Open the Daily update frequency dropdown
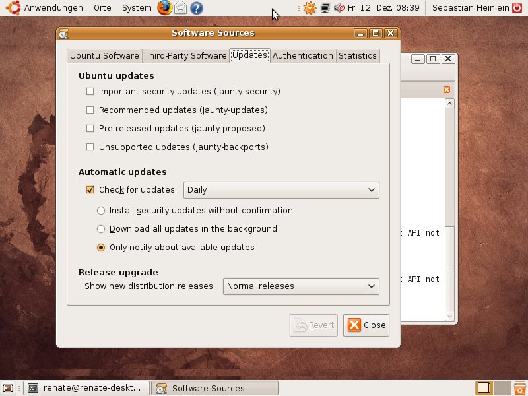Image resolution: width=528 pixels, height=396 pixels. [x=281, y=190]
